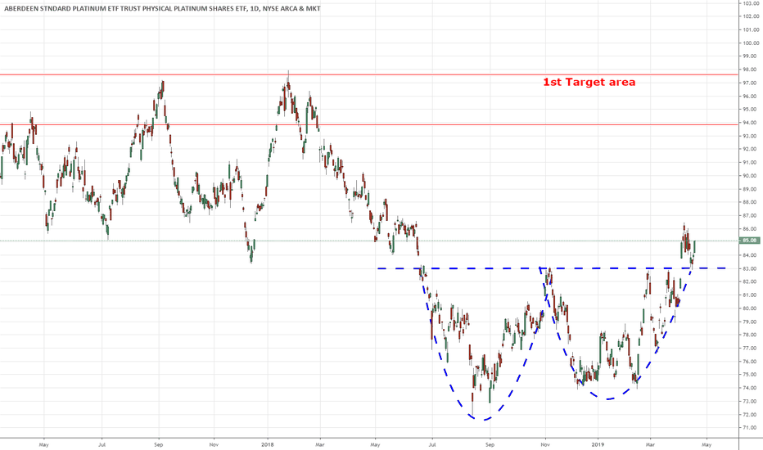Click the 73.00 price axis label
The image size is (763, 450).
[749, 401]
